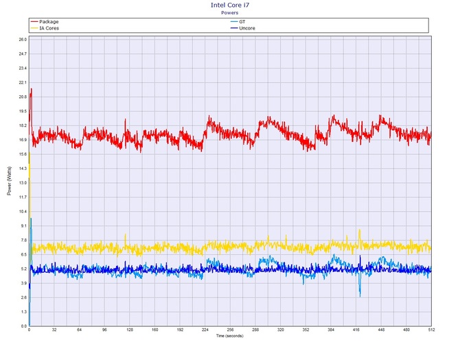
Task: Click the light blue GT legend marker
Action: click(234, 22)
